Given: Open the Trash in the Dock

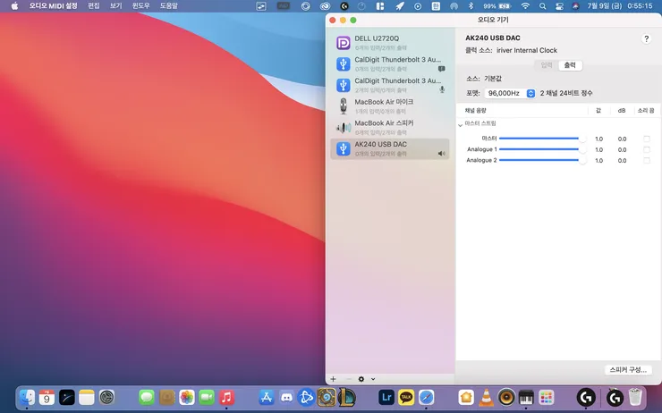Looking at the screenshot, I should pos(635,397).
